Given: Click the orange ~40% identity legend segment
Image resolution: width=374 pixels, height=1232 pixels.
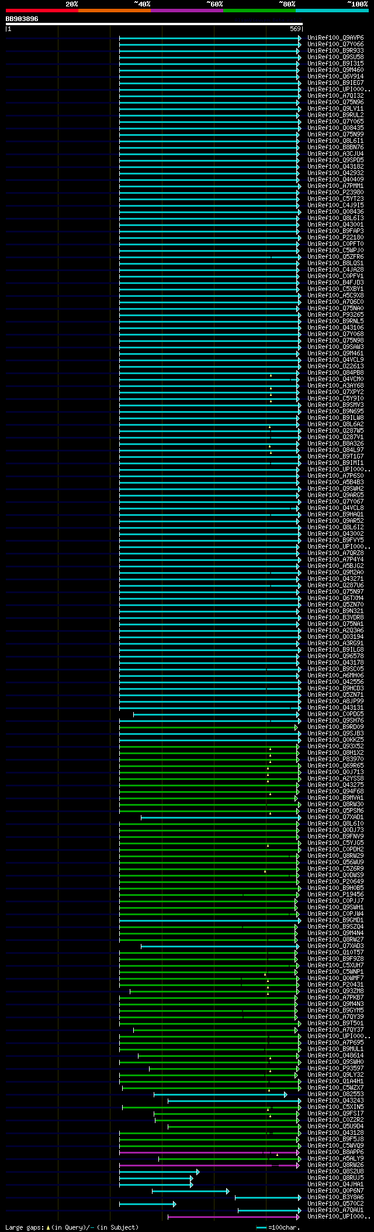Looking at the screenshot, I should click(115, 11).
